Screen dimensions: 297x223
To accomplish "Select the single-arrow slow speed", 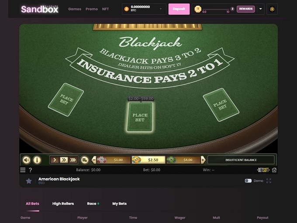I will (55, 160).
